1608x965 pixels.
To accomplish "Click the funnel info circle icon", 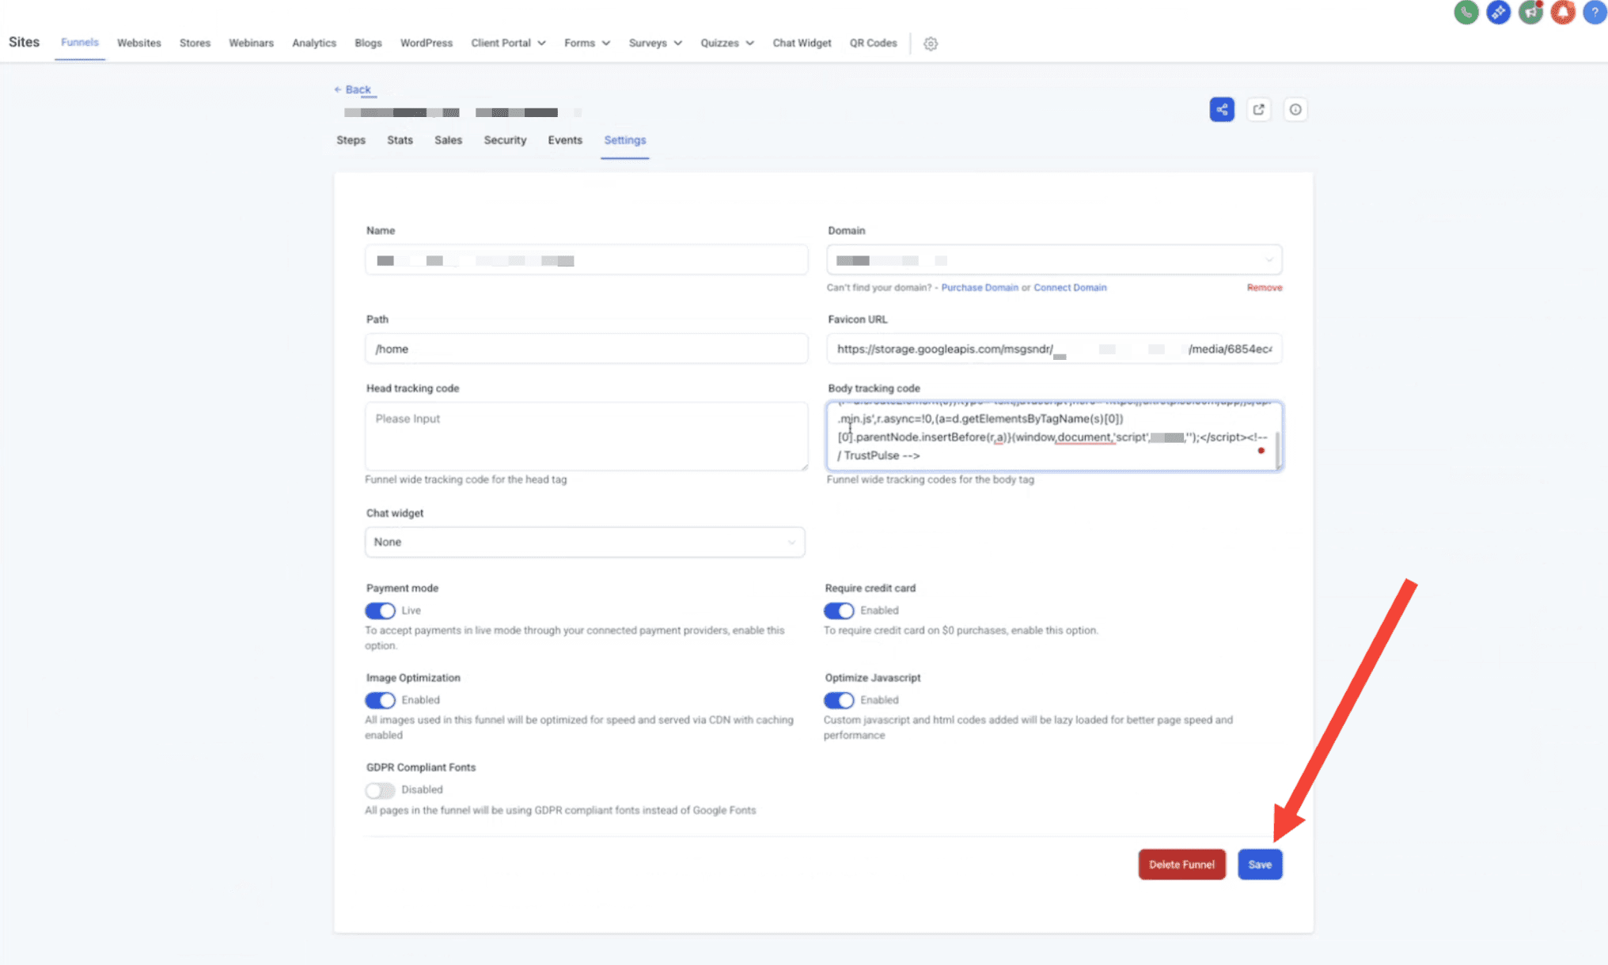I will coord(1295,109).
